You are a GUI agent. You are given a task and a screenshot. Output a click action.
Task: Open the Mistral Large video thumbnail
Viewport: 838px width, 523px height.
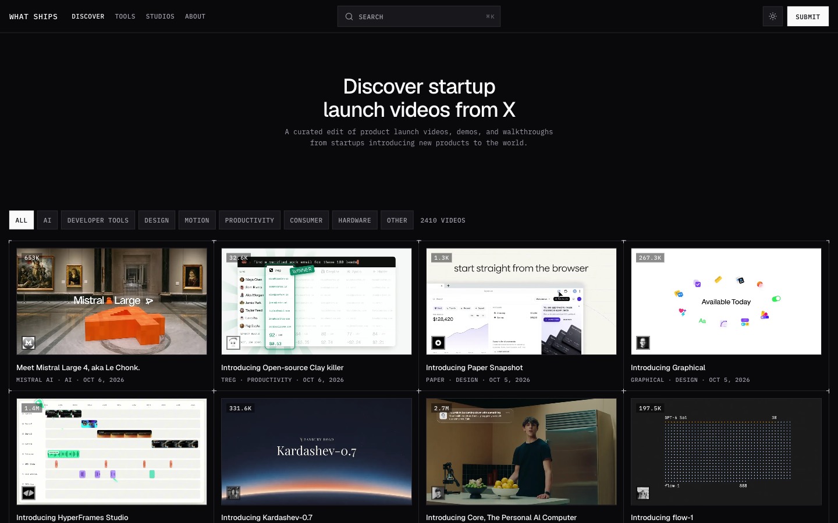click(x=112, y=302)
